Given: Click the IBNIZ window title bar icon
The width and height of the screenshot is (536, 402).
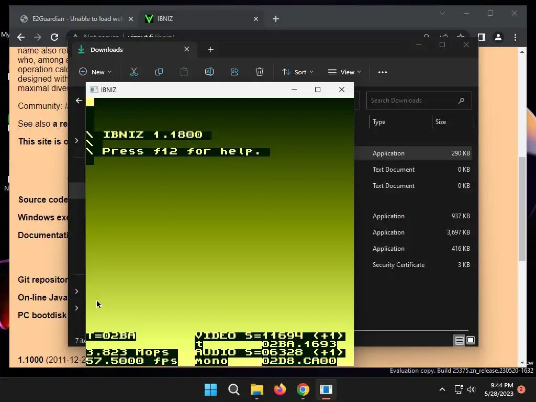Looking at the screenshot, I should coord(94,90).
